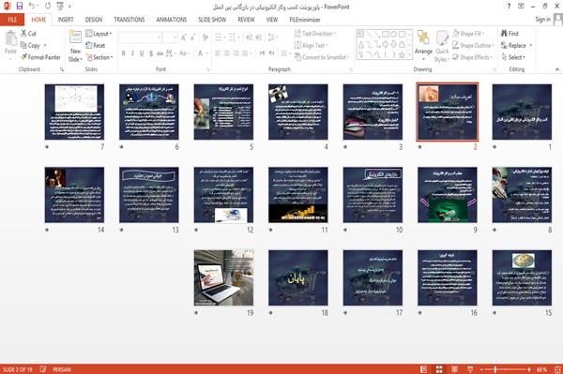Click the Reading View icon in the status bar

(x=454, y=369)
